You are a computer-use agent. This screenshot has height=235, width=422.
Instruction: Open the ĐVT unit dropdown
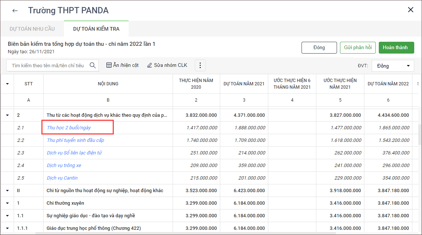tap(393, 66)
